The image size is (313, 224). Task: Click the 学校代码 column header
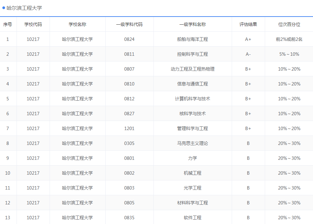tap(33, 24)
